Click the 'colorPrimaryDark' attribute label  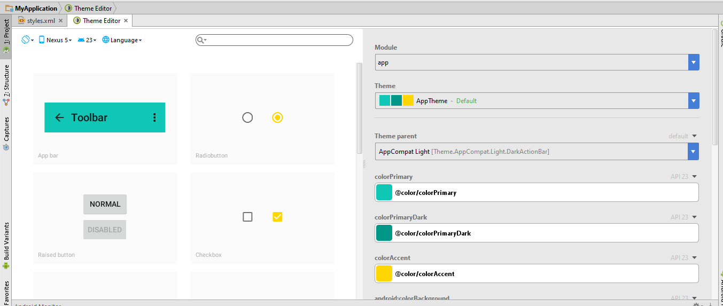click(x=401, y=217)
